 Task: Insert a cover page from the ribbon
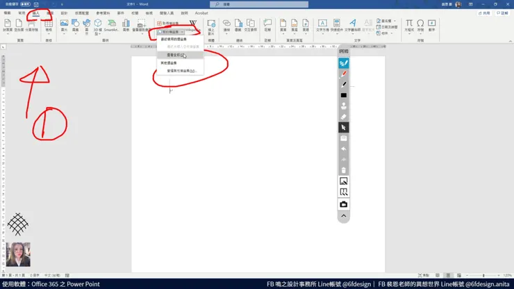(7, 25)
